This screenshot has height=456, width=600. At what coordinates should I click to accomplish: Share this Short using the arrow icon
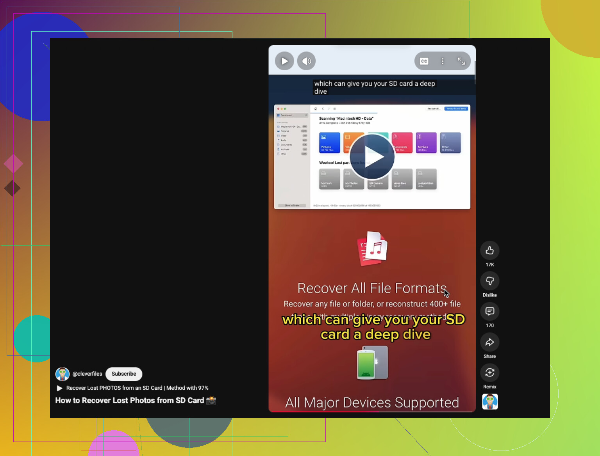click(490, 342)
